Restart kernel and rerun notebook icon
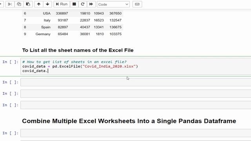 [x=91, y=4]
